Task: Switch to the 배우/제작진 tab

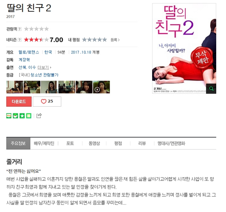Action: (x=44, y=143)
